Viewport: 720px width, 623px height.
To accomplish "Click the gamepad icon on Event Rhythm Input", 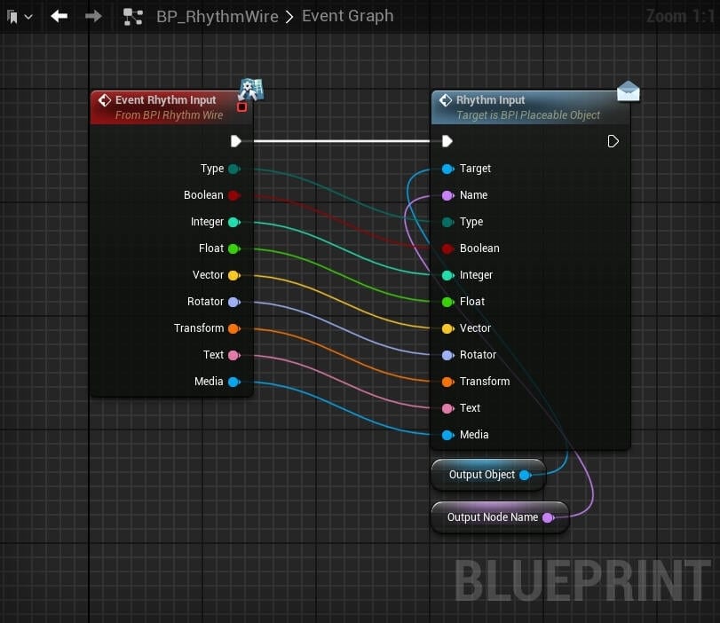I will tap(251, 89).
